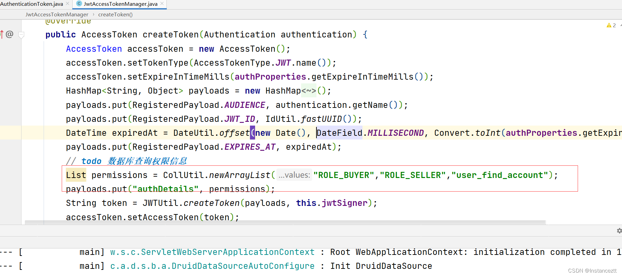
Task: Click the 'JWT_ID' constant
Action: tap(240, 119)
